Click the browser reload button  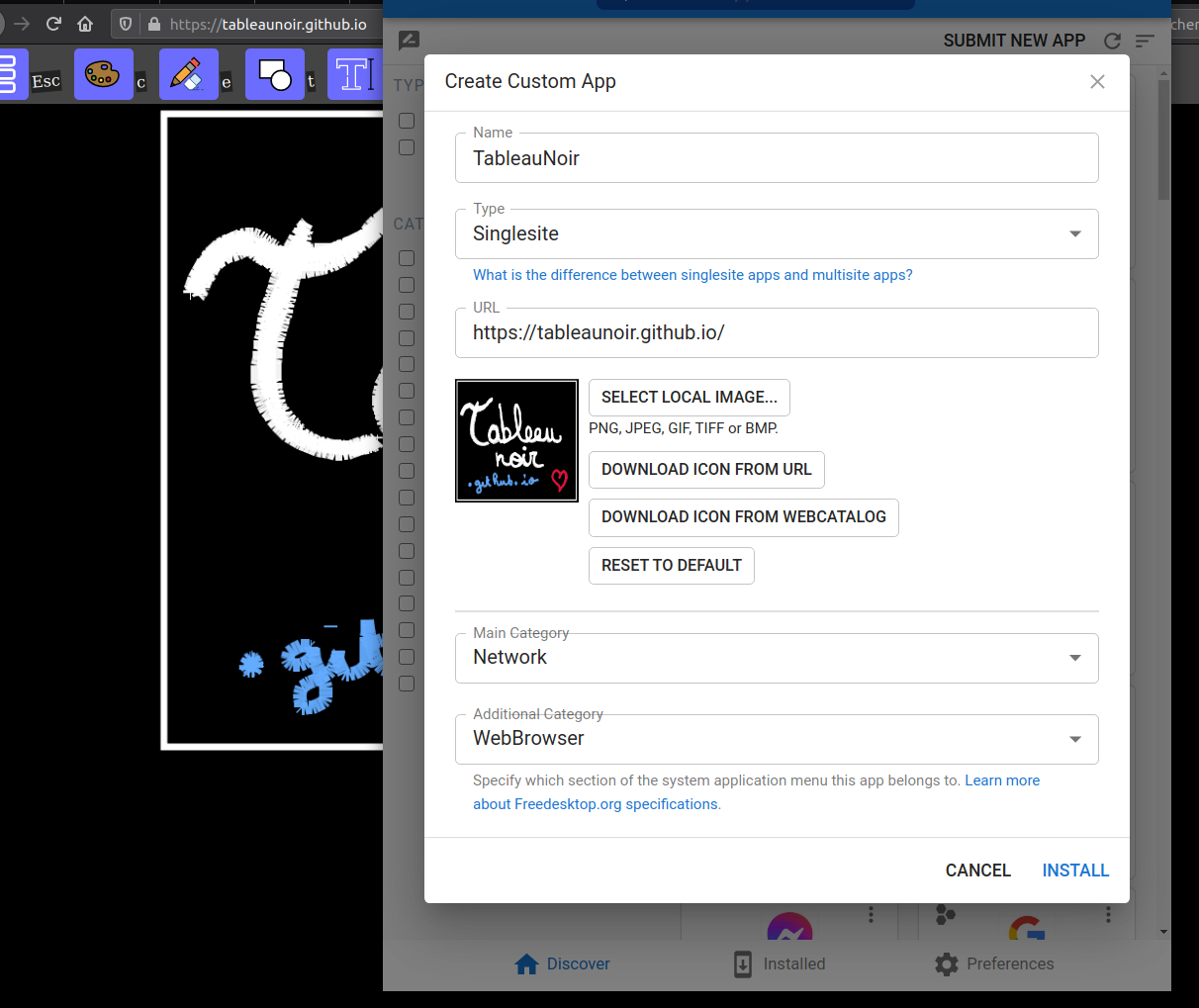tap(53, 24)
